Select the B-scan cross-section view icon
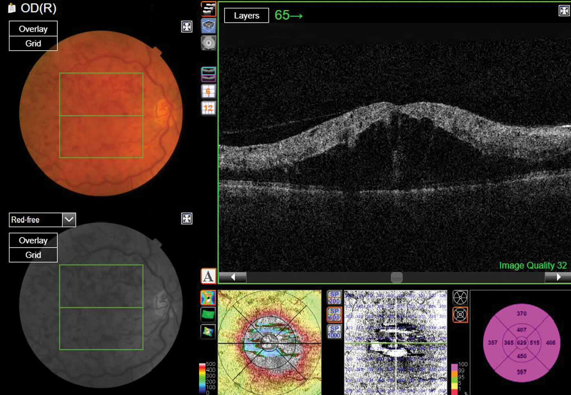This screenshot has height=395, width=571. point(208,9)
